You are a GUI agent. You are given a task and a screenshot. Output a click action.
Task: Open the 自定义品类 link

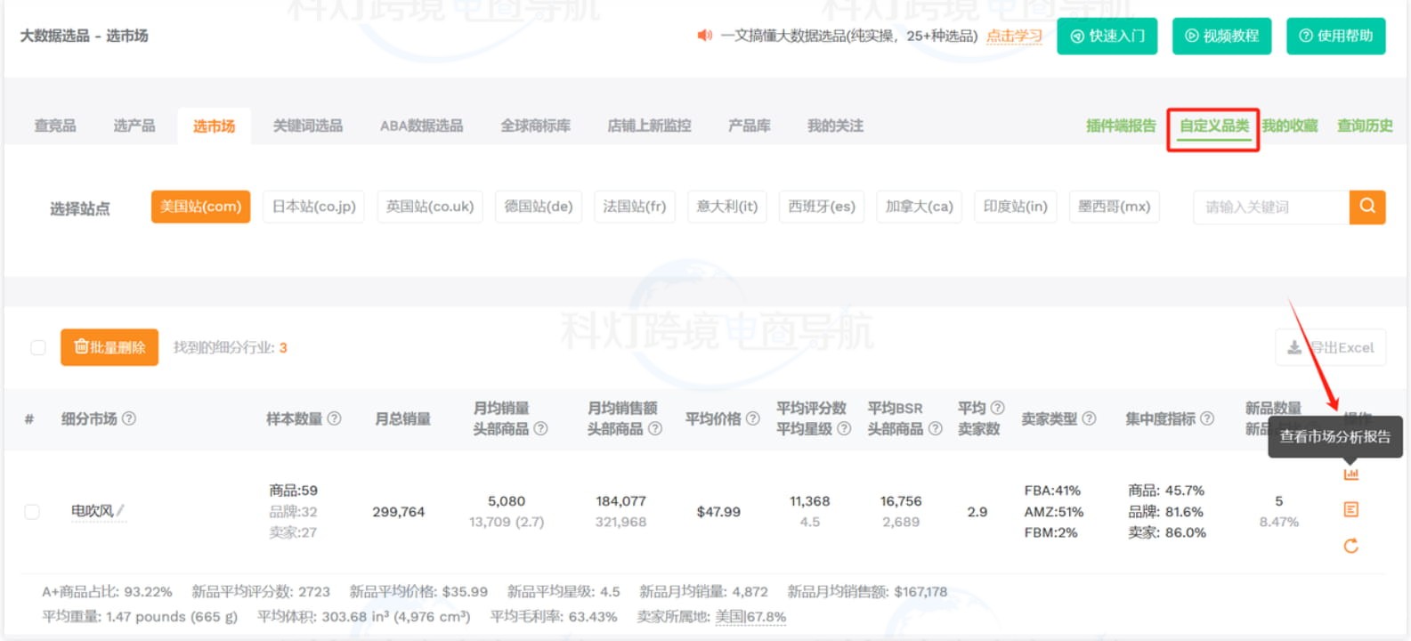tap(1213, 126)
